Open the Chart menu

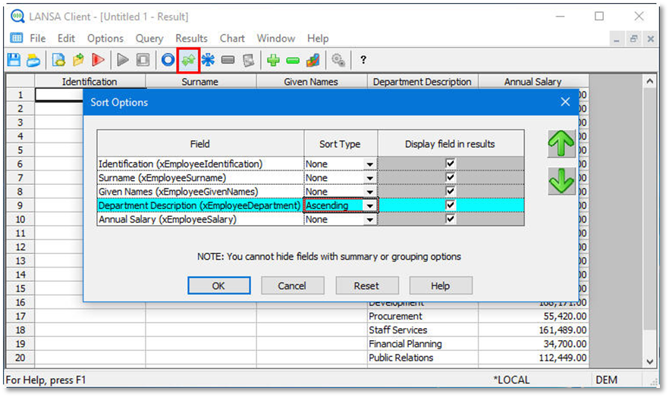(232, 38)
